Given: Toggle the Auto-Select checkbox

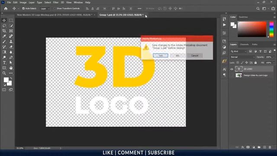Looking at the screenshot, I should pyautogui.click(x=23, y=9).
